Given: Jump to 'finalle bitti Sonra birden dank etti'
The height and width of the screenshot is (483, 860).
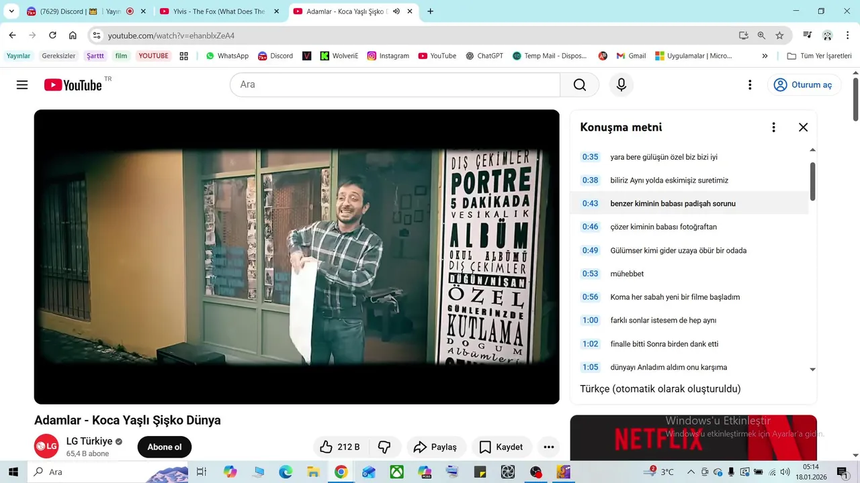Looking at the screenshot, I should point(689,343).
